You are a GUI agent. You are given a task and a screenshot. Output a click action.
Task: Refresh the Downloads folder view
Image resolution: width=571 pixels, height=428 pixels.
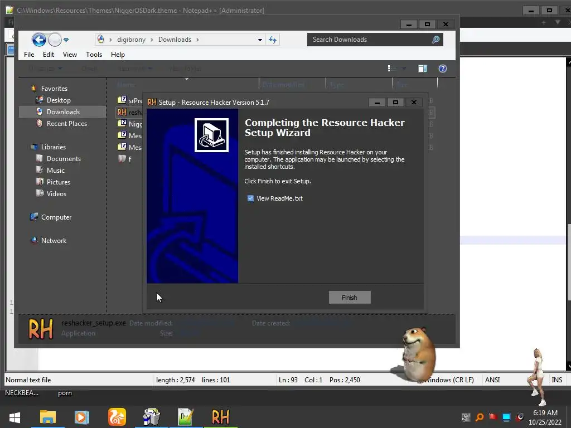coord(273,40)
